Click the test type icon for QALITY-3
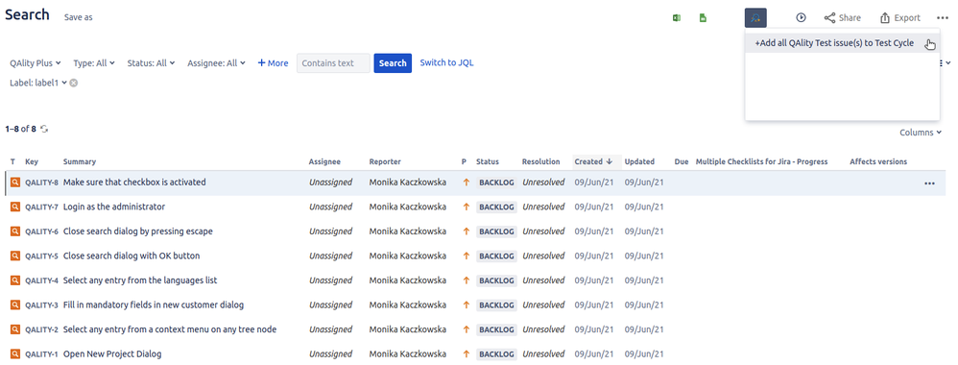This screenshot has height=365, width=958. (x=15, y=304)
